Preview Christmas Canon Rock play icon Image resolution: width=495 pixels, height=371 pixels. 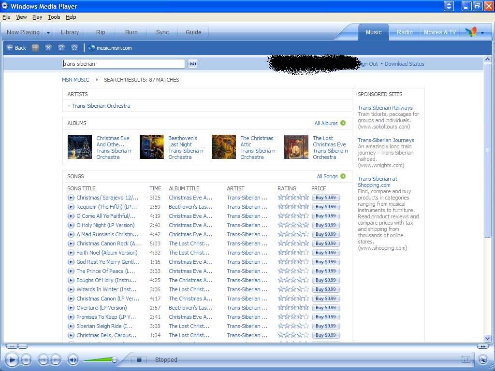[71, 243]
